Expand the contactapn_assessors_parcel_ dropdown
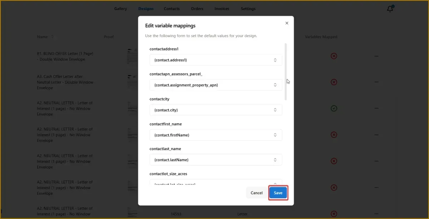 click(x=216, y=85)
